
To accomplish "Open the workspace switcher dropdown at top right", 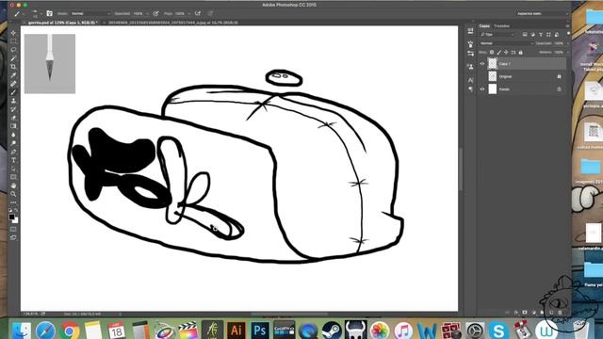I will coord(543,13).
